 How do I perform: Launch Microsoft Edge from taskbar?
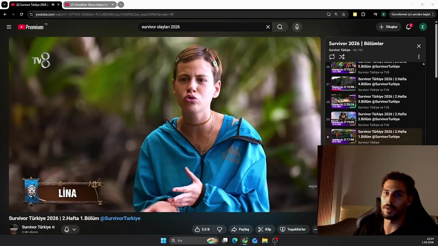coord(235,241)
